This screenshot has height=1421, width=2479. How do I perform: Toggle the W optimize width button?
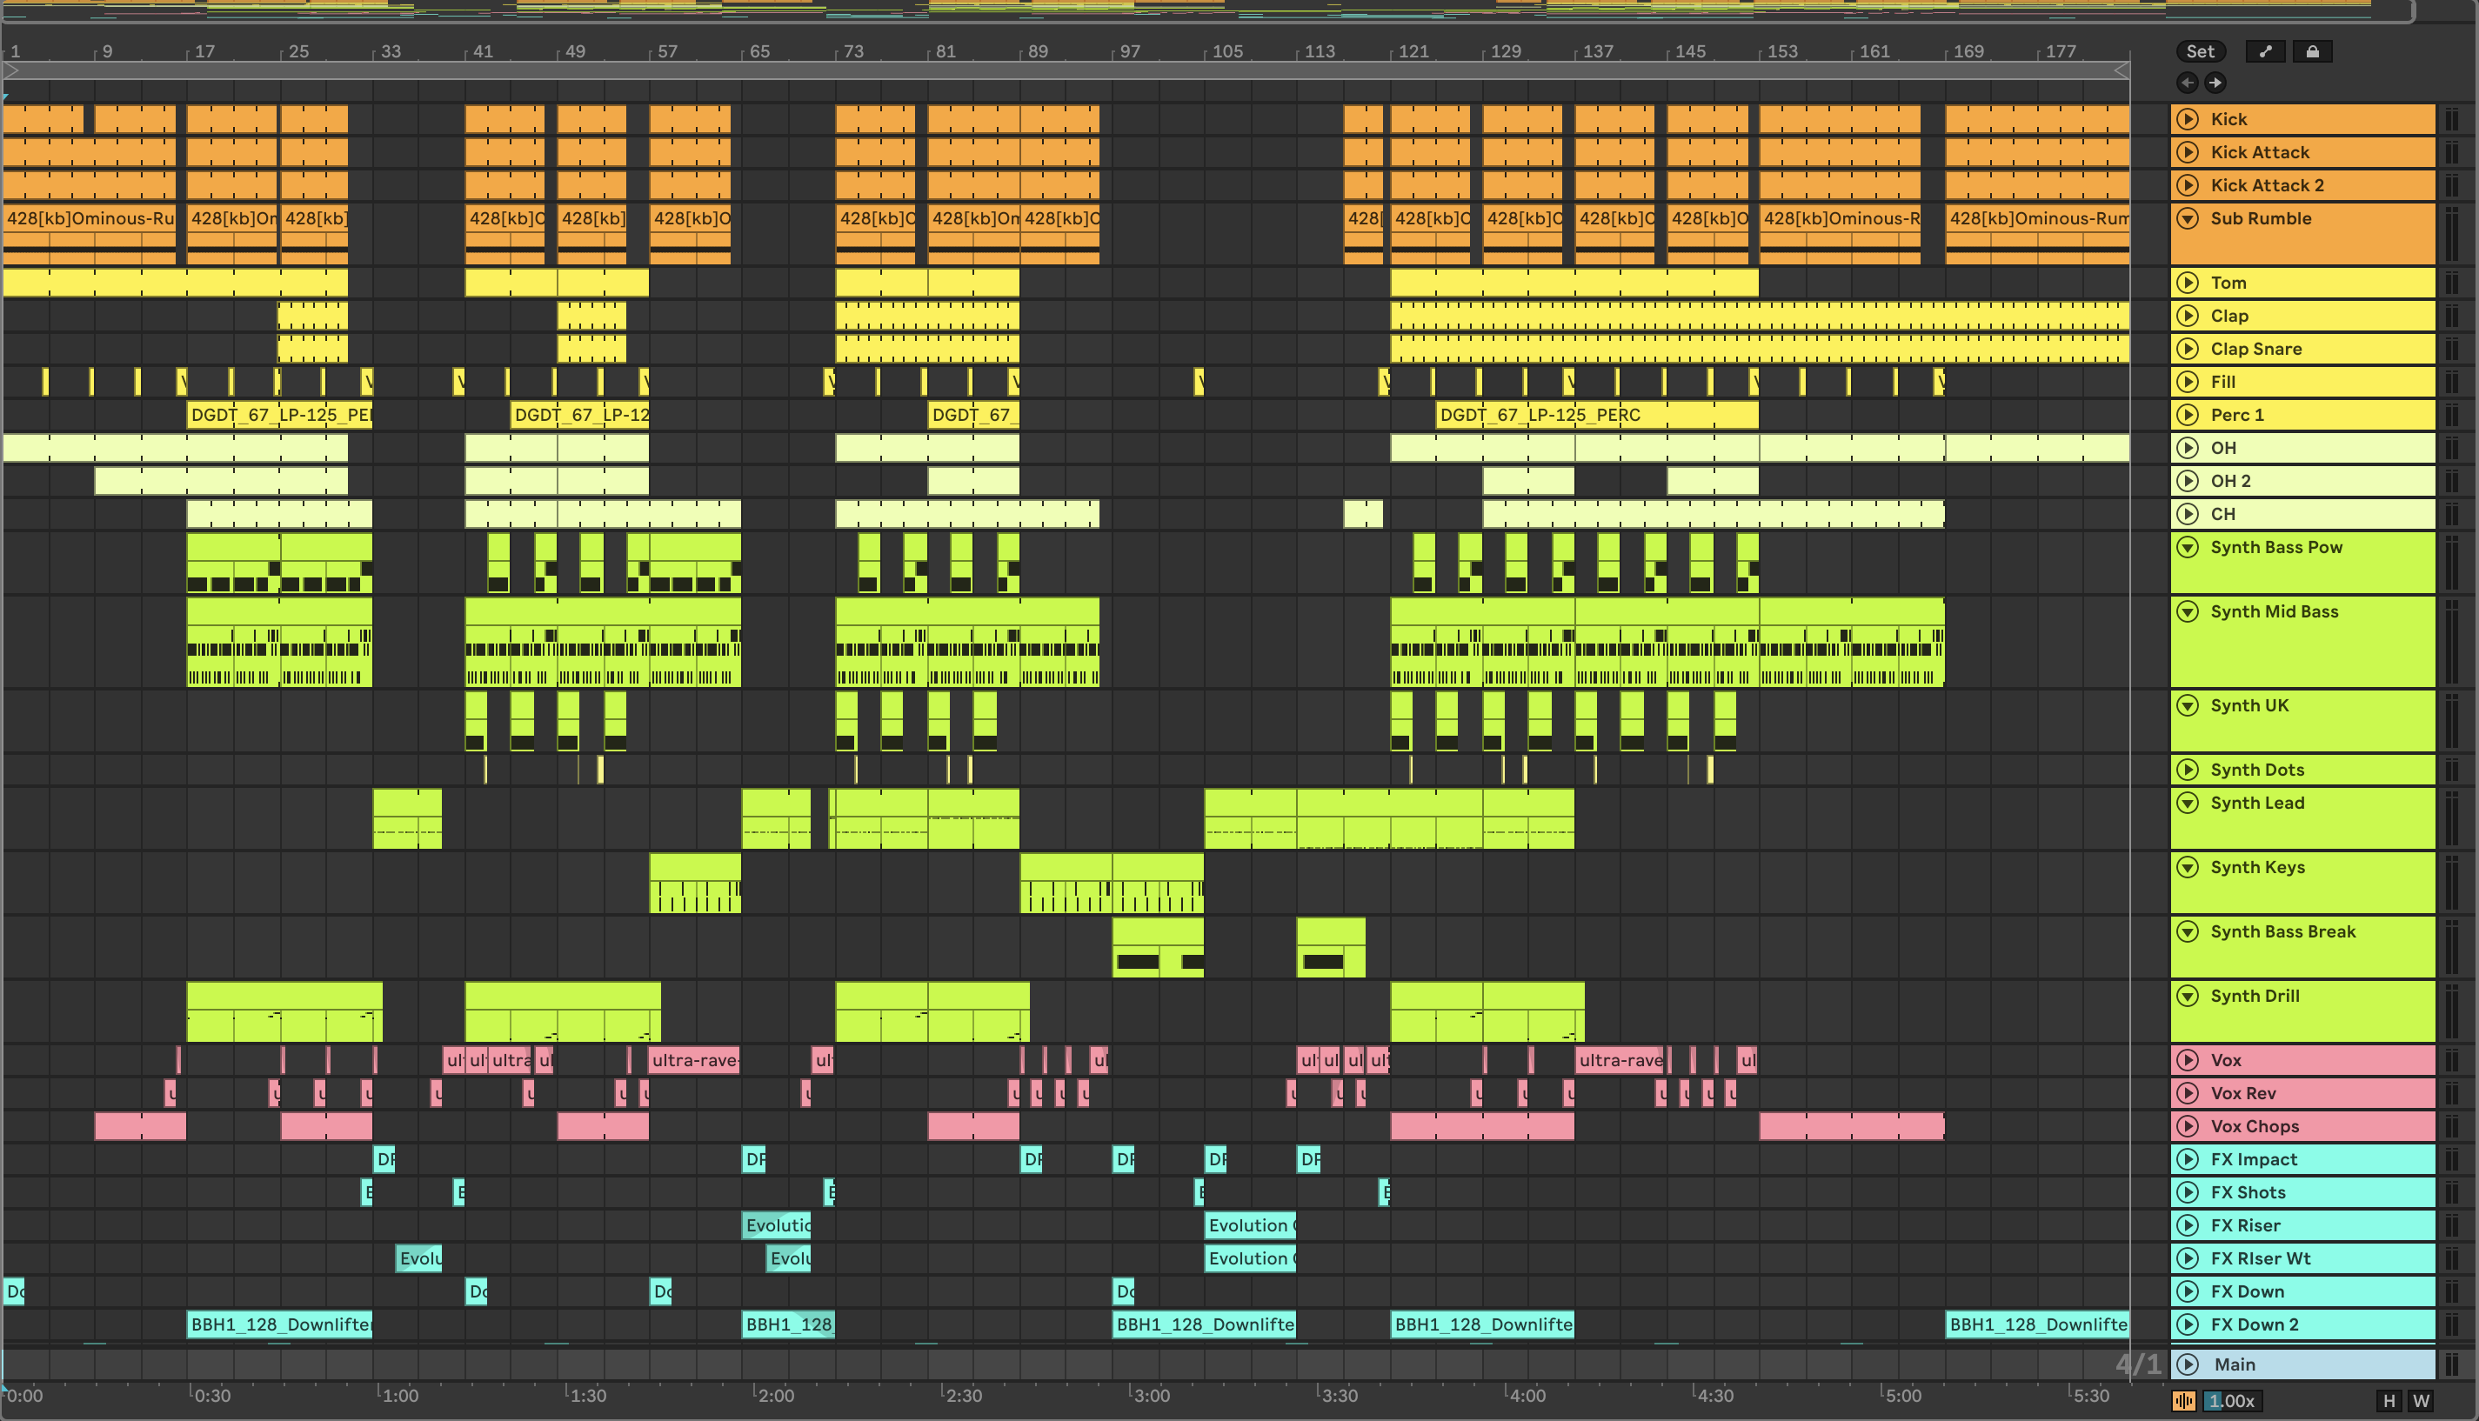point(2422,1400)
